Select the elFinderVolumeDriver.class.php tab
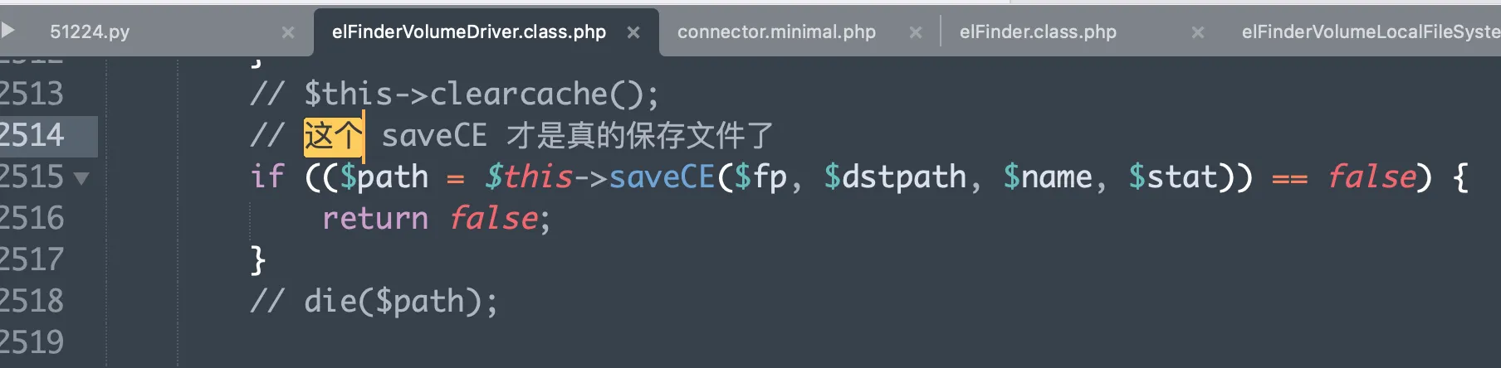Screen dimensions: 1501x368 pos(469,32)
